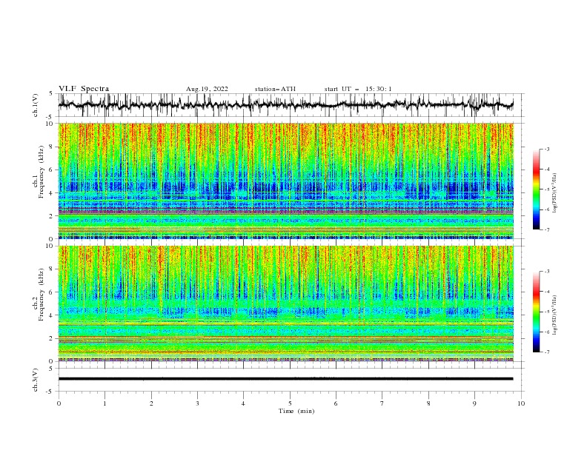Click inside the ch.2 spectrogram panel

(x=285, y=303)
